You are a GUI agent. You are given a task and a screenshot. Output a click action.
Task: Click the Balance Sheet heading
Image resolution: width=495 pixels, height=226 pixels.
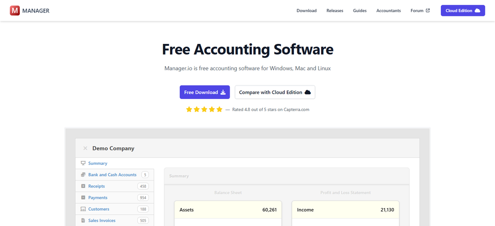click(x=228, y=193)
